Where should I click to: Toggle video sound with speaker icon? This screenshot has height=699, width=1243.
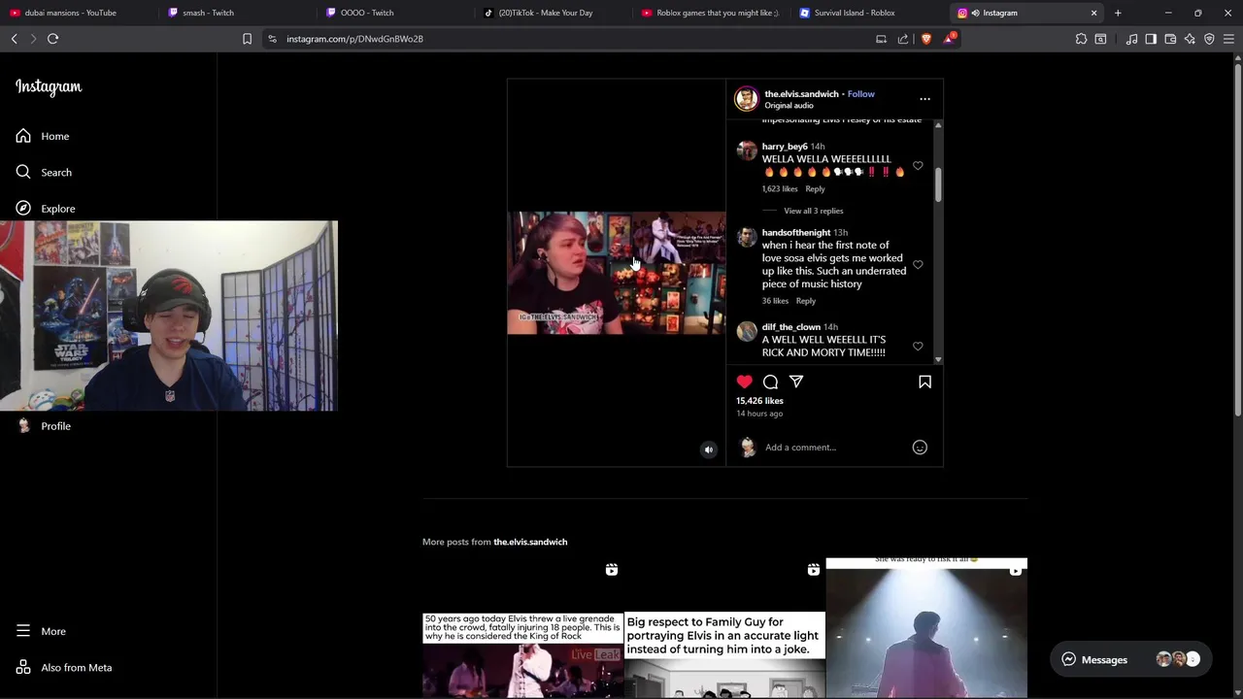tap(709, 449)
